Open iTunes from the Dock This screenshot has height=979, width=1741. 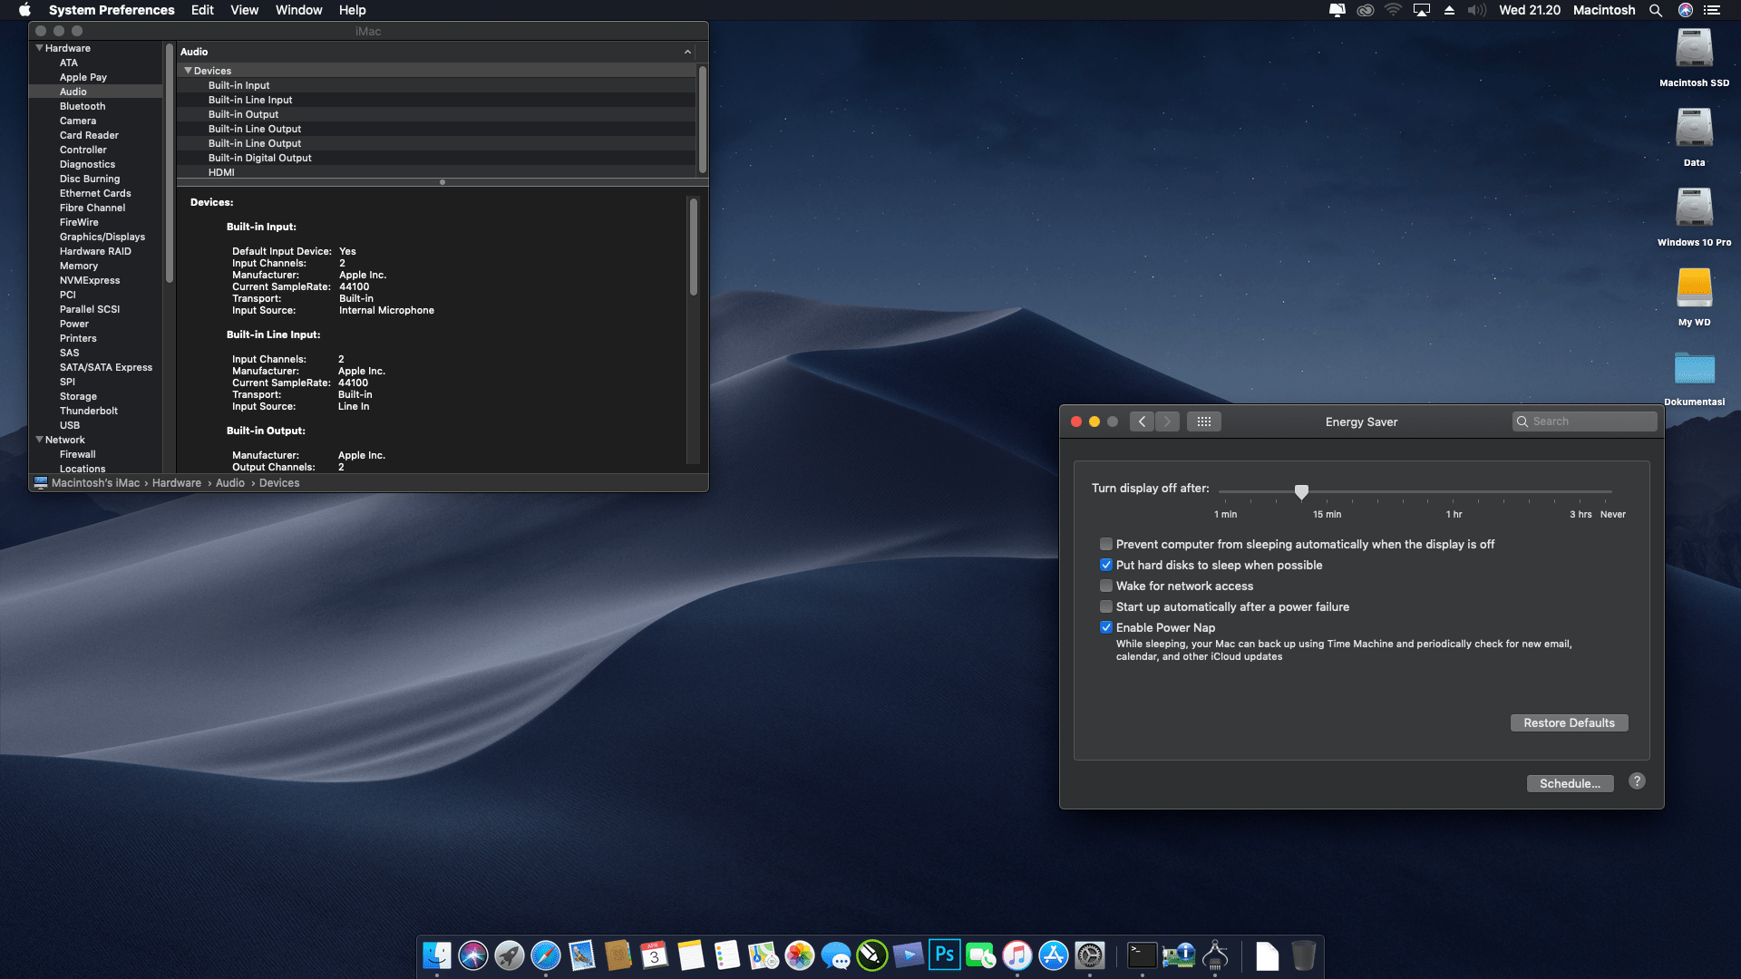(1017, 955)
